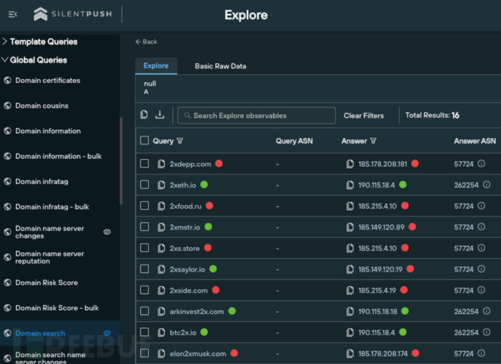Toggle the eye icon for Domain name server changes
The width and height of the screenshot is (501, 364).
coord(107,232)
